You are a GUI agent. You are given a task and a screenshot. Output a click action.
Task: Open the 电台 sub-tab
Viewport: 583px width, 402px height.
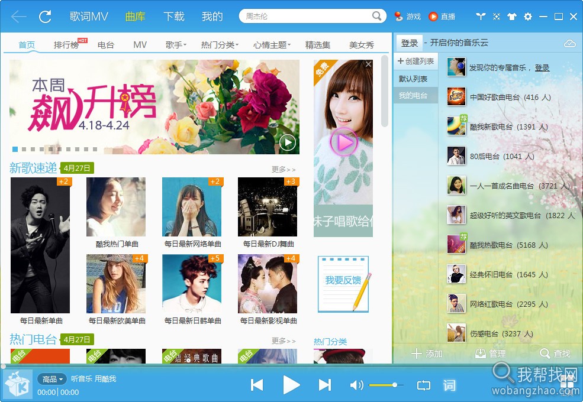pyautogui.click(x=105, y=45)
